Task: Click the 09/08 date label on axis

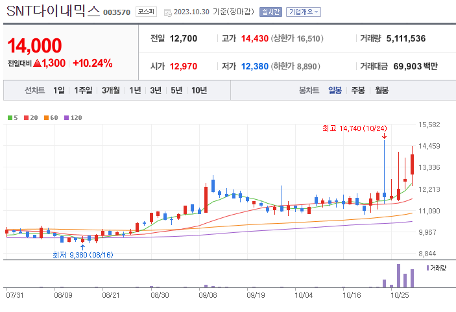Action: [208, 295]
